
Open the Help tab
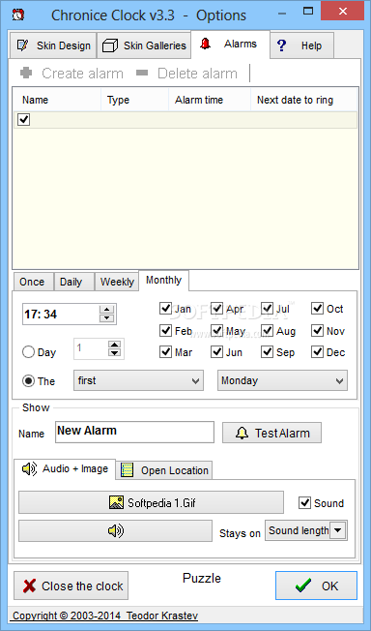[x=301, y=45]
